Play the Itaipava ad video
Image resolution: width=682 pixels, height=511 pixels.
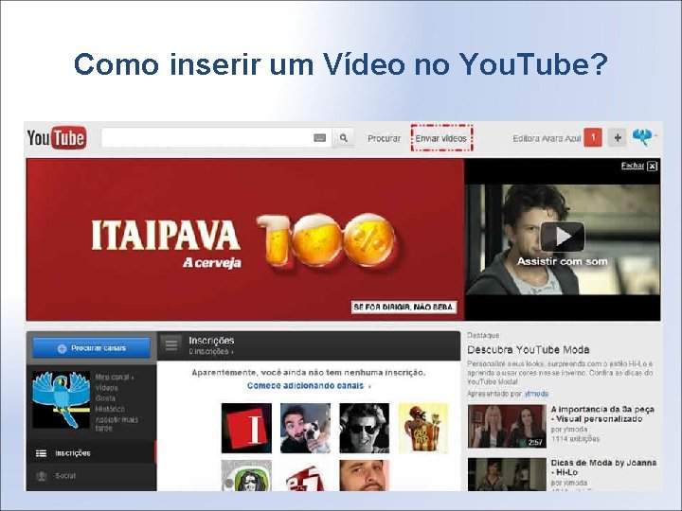point(563,237)
